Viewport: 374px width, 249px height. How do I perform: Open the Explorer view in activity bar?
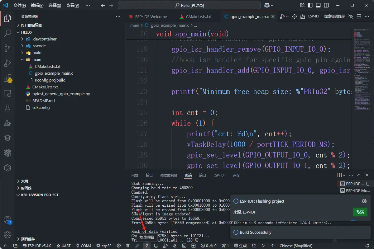pos(7,18)
